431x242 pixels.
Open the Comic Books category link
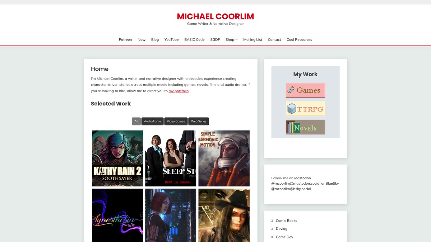286,221
